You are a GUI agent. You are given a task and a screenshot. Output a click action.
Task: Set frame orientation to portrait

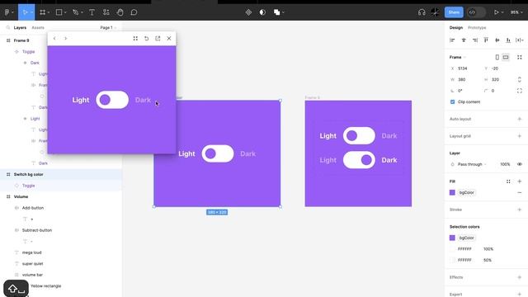point(497,57)
